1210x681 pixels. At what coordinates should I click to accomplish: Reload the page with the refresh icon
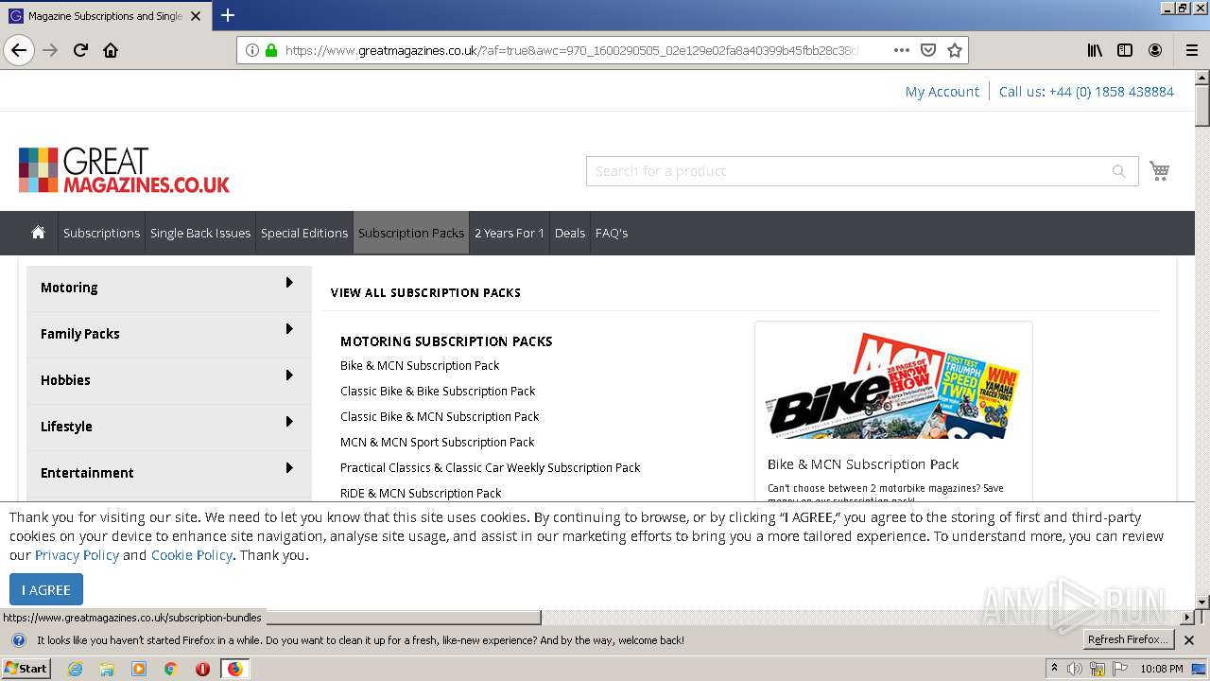click(80, 50)
